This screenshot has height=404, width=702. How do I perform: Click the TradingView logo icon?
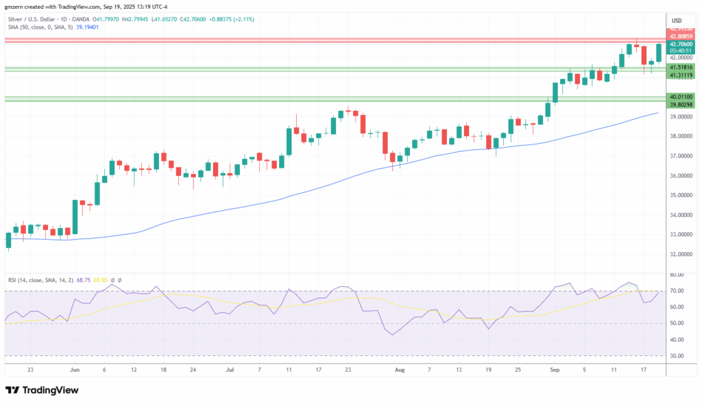pyautogui.click(x=12, y=390)
